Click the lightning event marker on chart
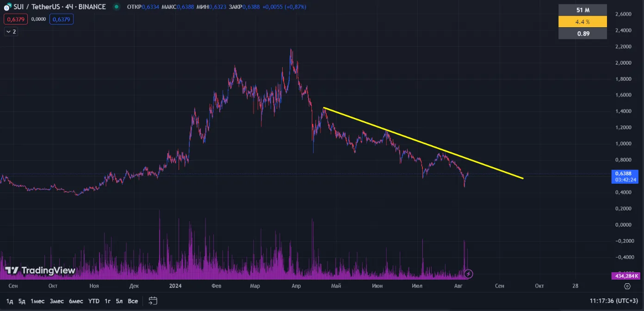 pyautogui.click(x=468, y=274)
